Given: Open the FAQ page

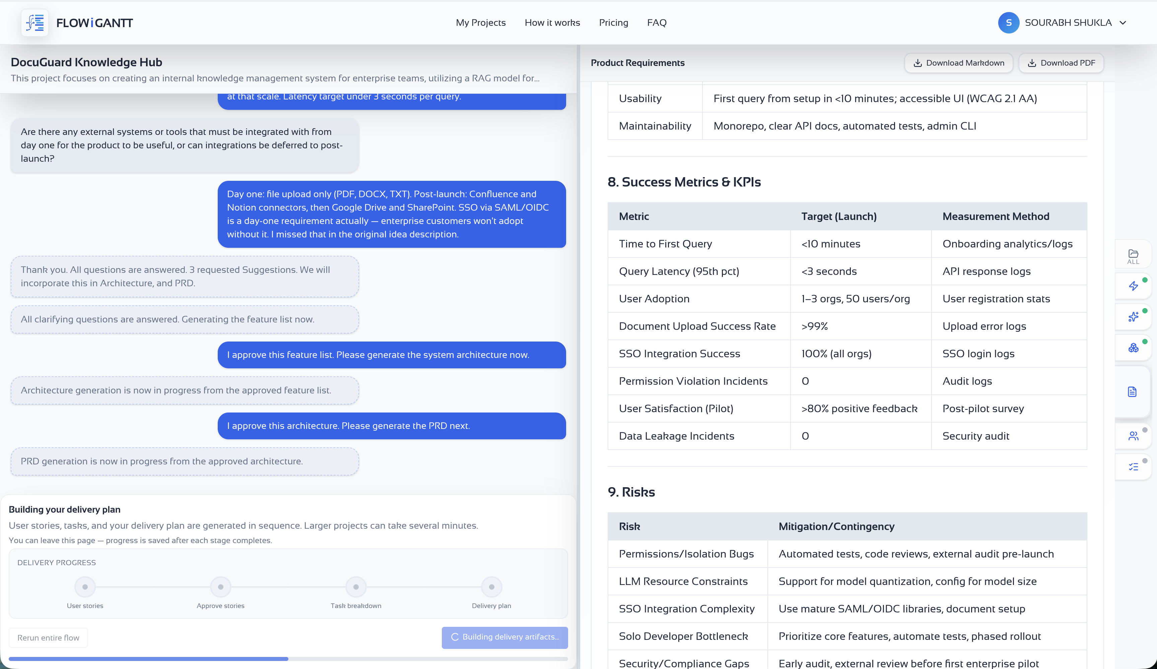Looking at the screenshot, I should click(657, 22).
